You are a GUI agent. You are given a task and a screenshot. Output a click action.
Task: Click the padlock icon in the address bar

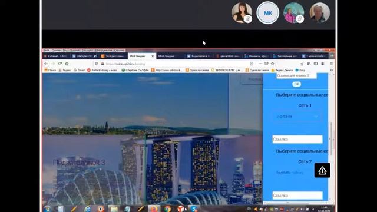coord(102,64)
